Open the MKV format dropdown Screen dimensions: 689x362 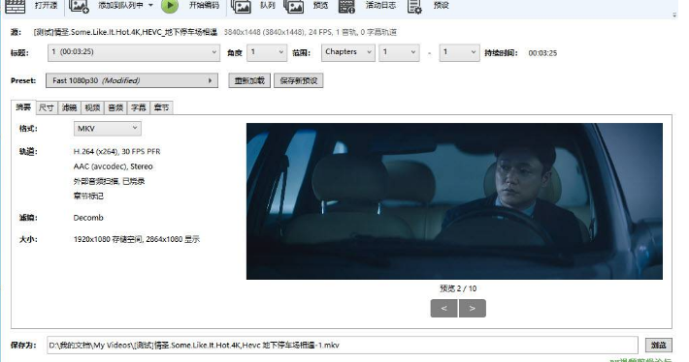(x=107, y=129)
